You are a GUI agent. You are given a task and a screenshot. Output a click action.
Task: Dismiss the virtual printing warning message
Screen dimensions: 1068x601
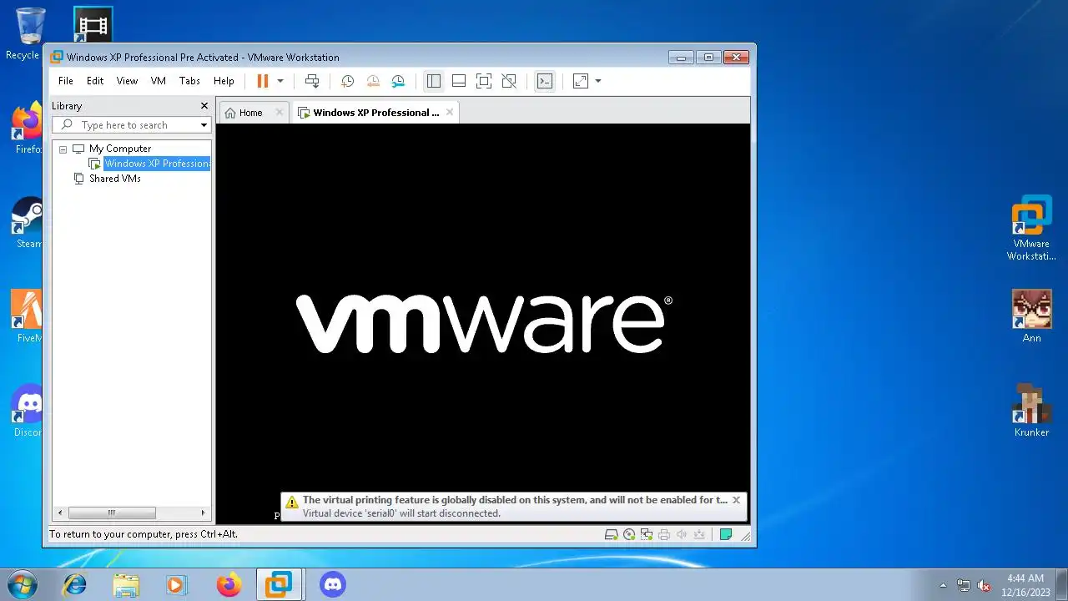tap(736, 500)
